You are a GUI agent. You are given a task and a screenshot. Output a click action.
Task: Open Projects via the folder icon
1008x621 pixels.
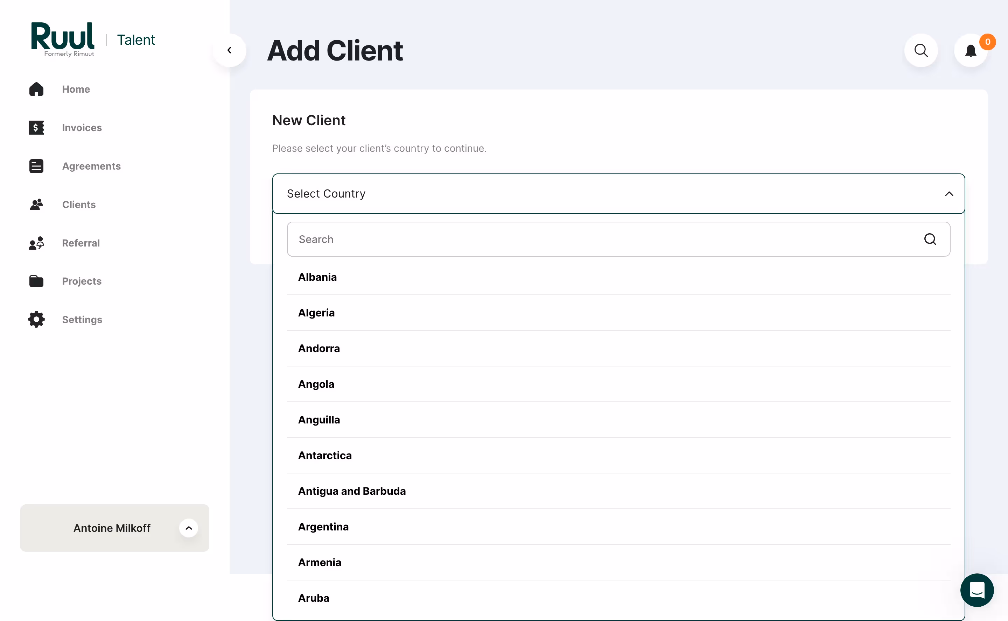(x=36, y=281)
